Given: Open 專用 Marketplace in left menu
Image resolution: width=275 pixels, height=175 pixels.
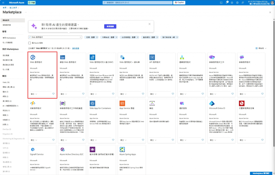Looking at the screenshot, I should coord(9,38).
